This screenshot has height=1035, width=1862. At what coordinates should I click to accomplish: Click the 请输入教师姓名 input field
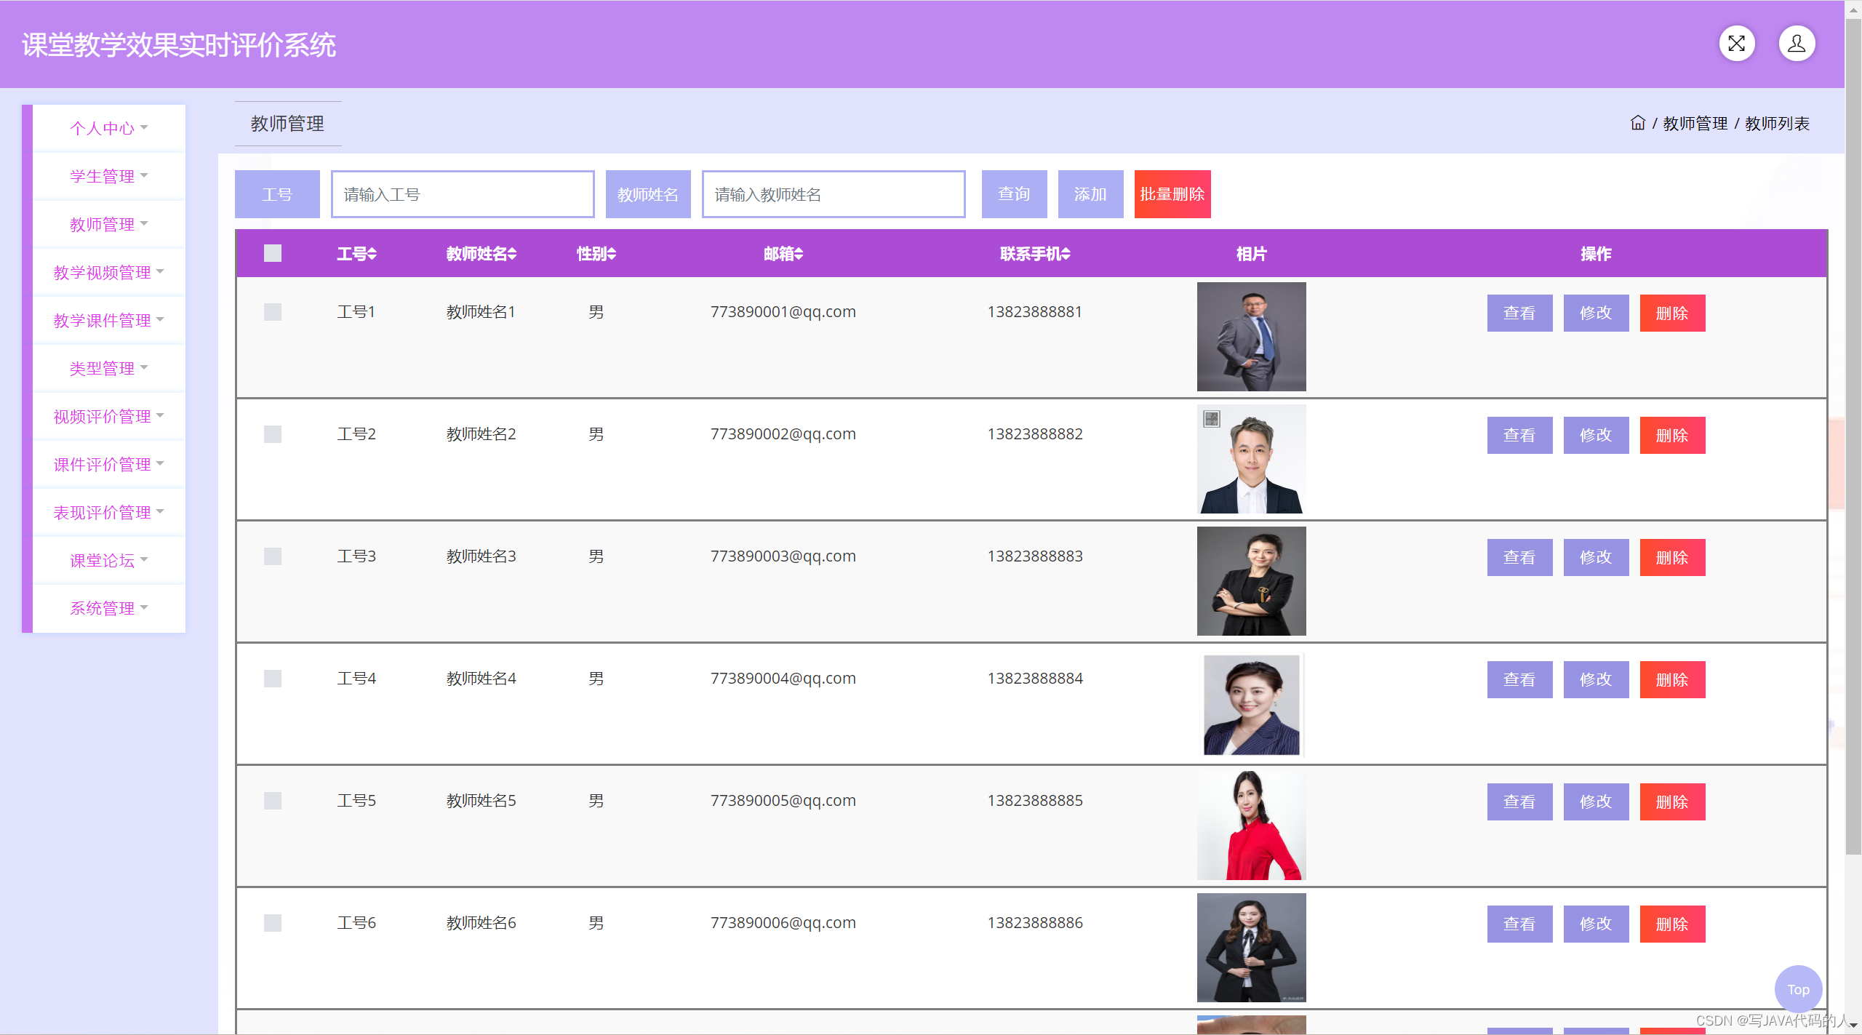pos(833,194)
